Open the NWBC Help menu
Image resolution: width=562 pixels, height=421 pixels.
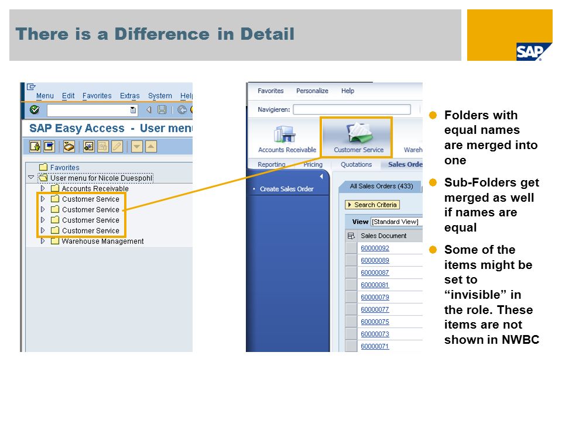pos(348,91)
